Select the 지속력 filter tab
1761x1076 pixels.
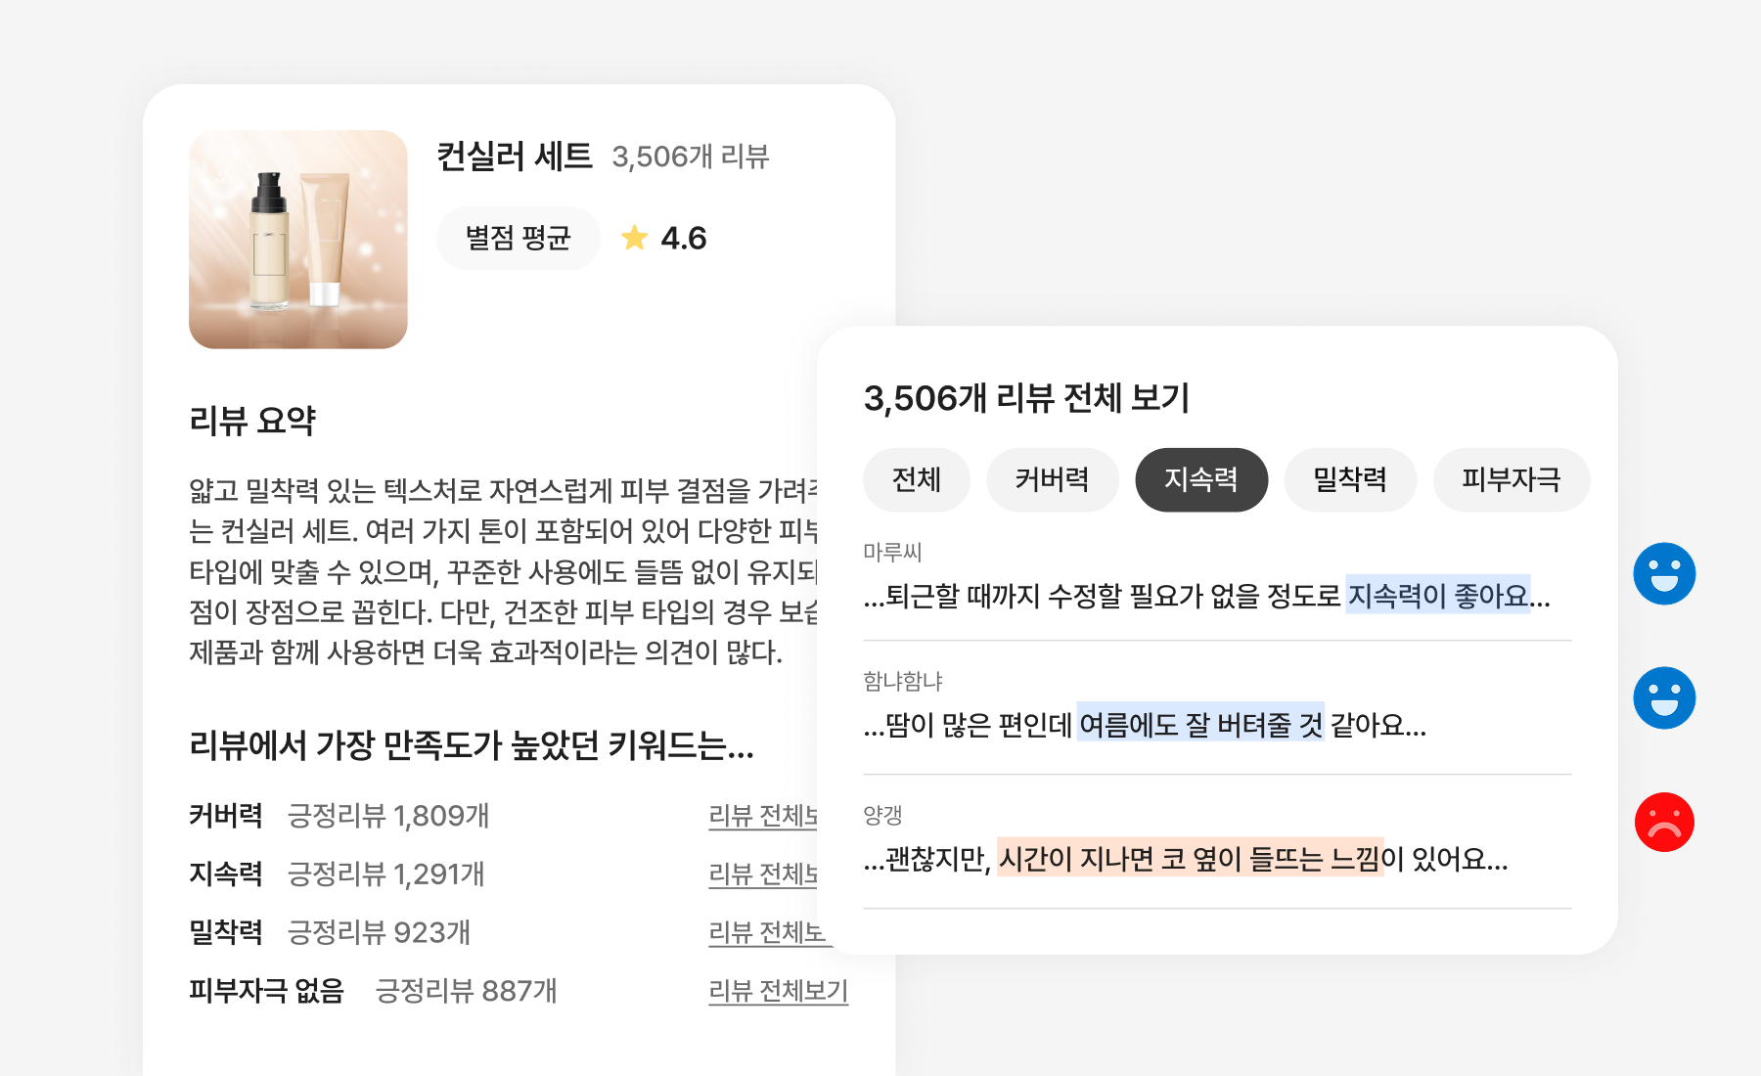pyautogui.click(x=1200, y=479)
